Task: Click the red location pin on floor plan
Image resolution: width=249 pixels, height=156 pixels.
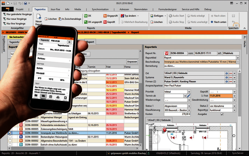Action: (x=164, y=130)
